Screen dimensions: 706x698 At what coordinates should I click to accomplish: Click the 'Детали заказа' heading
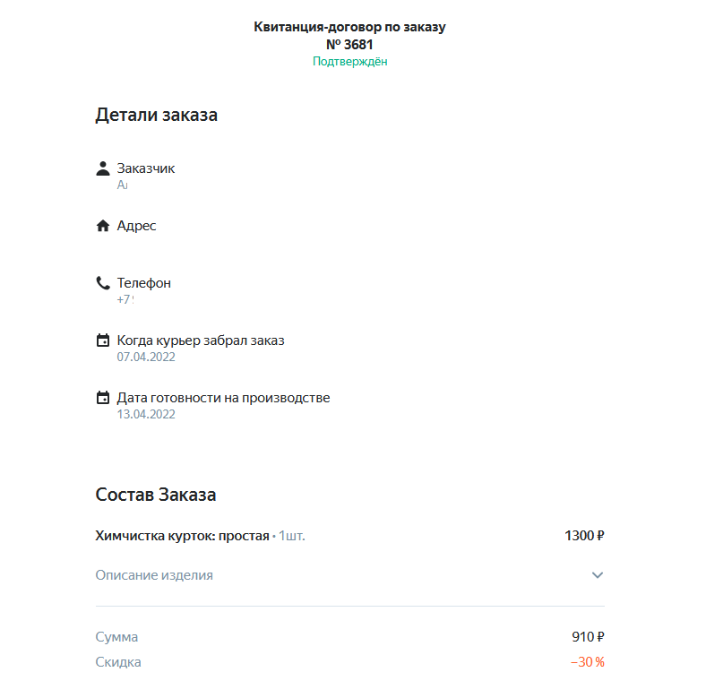pyautogui.click(x=156, y=115)
